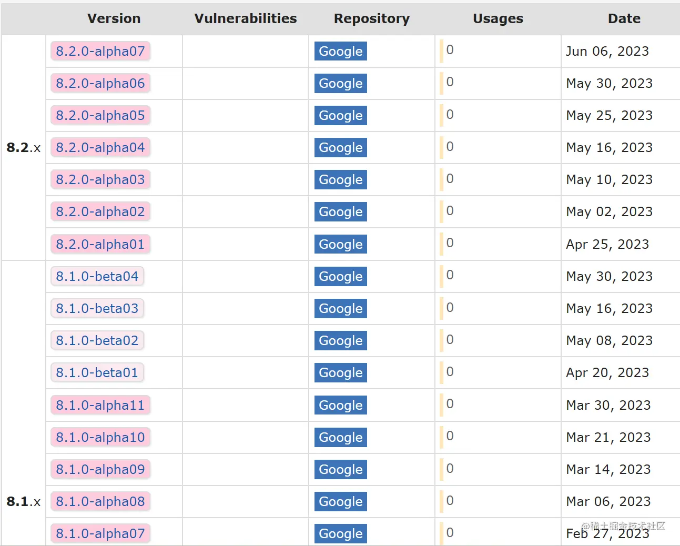Click the Version column header
Image resolution: width=680 pixels, height=546 pixels.
pos(114,18)
